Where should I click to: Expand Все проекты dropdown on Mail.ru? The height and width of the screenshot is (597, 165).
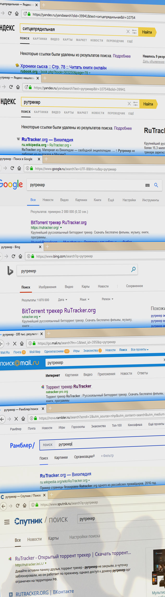pos(140,349)
